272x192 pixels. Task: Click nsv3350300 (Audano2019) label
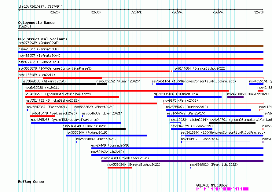[86, 132]
